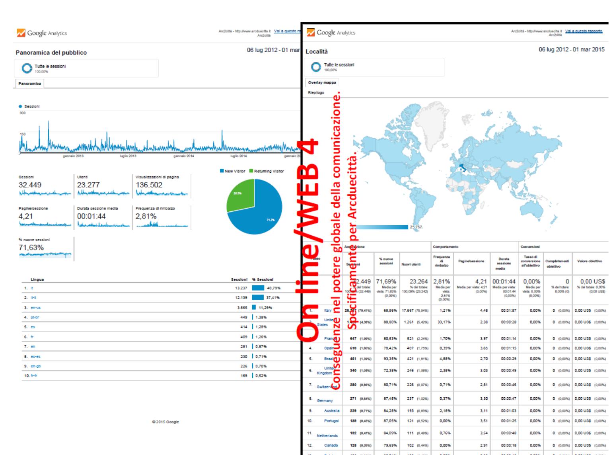Click the Completamenti obiettivo column header

[x=557, y=264]
